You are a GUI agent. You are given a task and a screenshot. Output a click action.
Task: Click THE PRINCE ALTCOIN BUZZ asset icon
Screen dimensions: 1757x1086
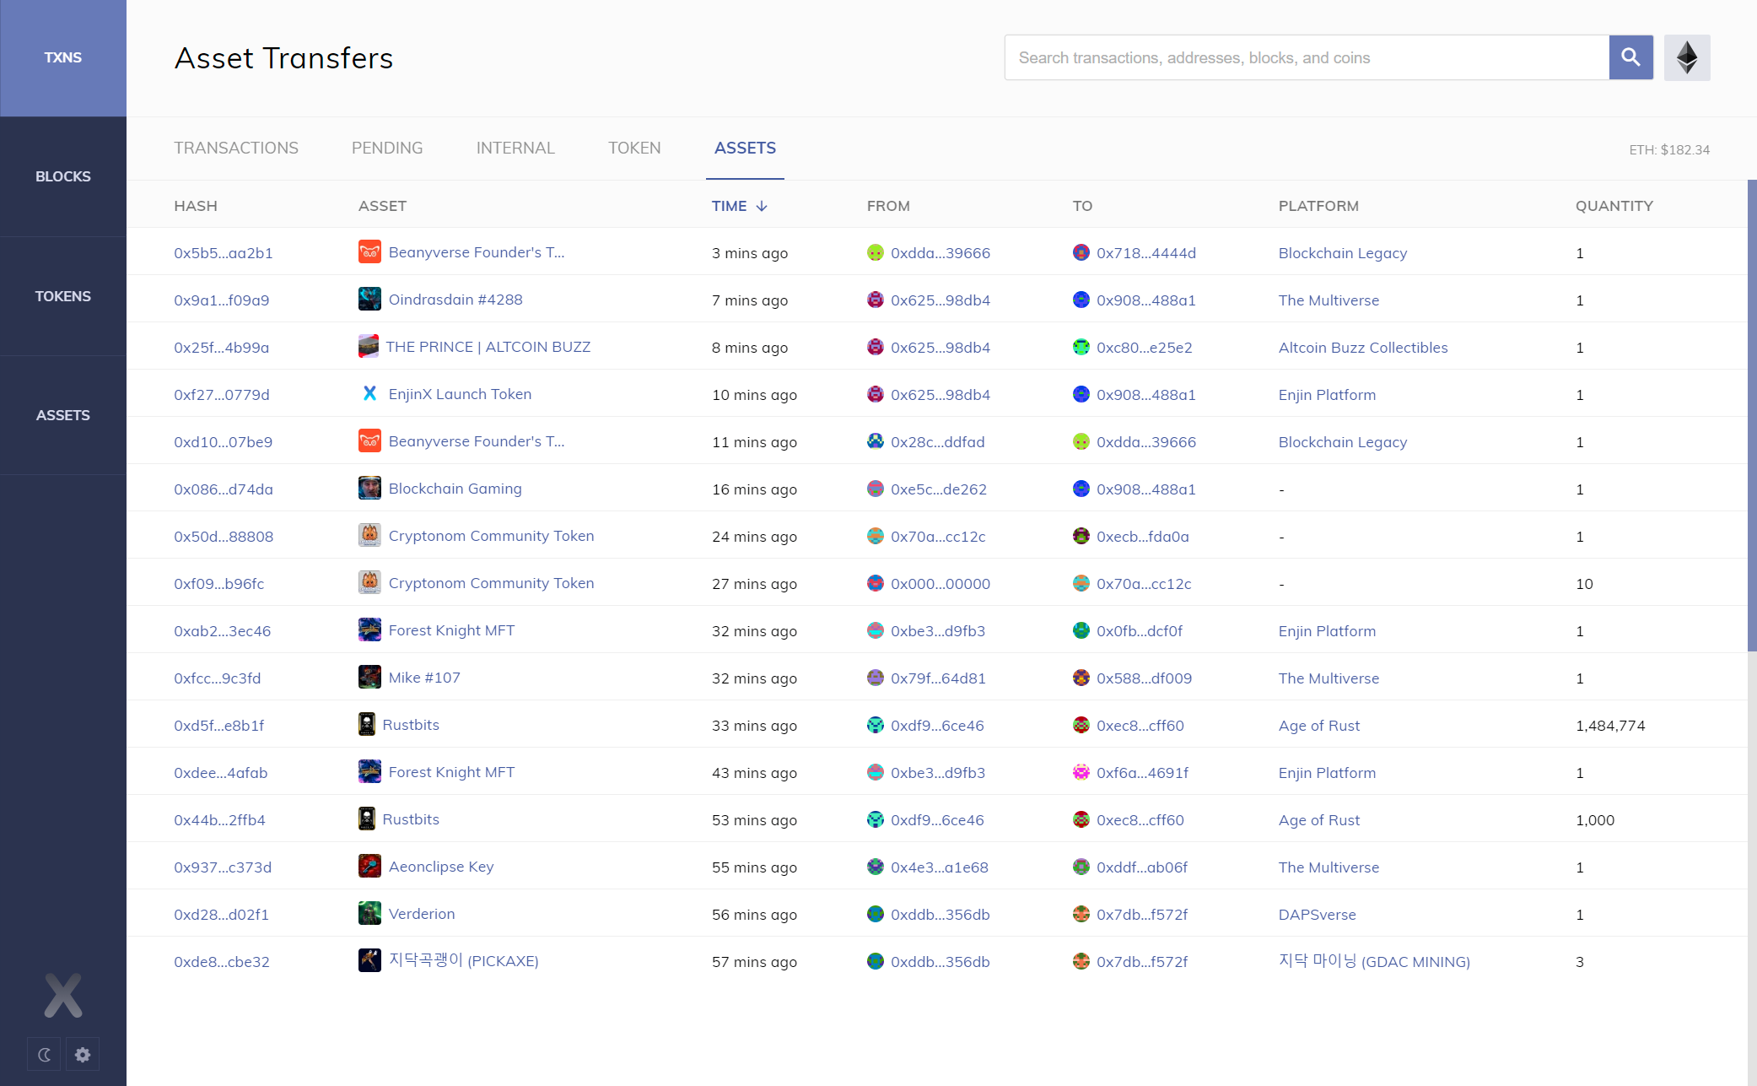[x=369, y=347]
